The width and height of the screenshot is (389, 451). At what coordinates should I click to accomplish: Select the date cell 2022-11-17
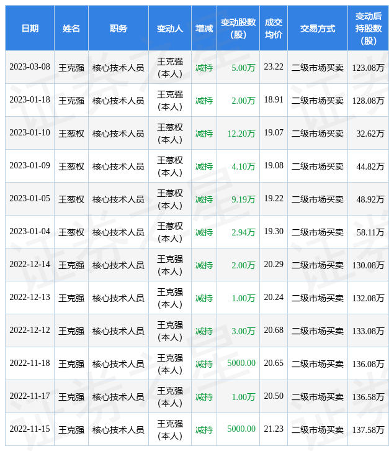pyautogui.click(x=30, y=396)
